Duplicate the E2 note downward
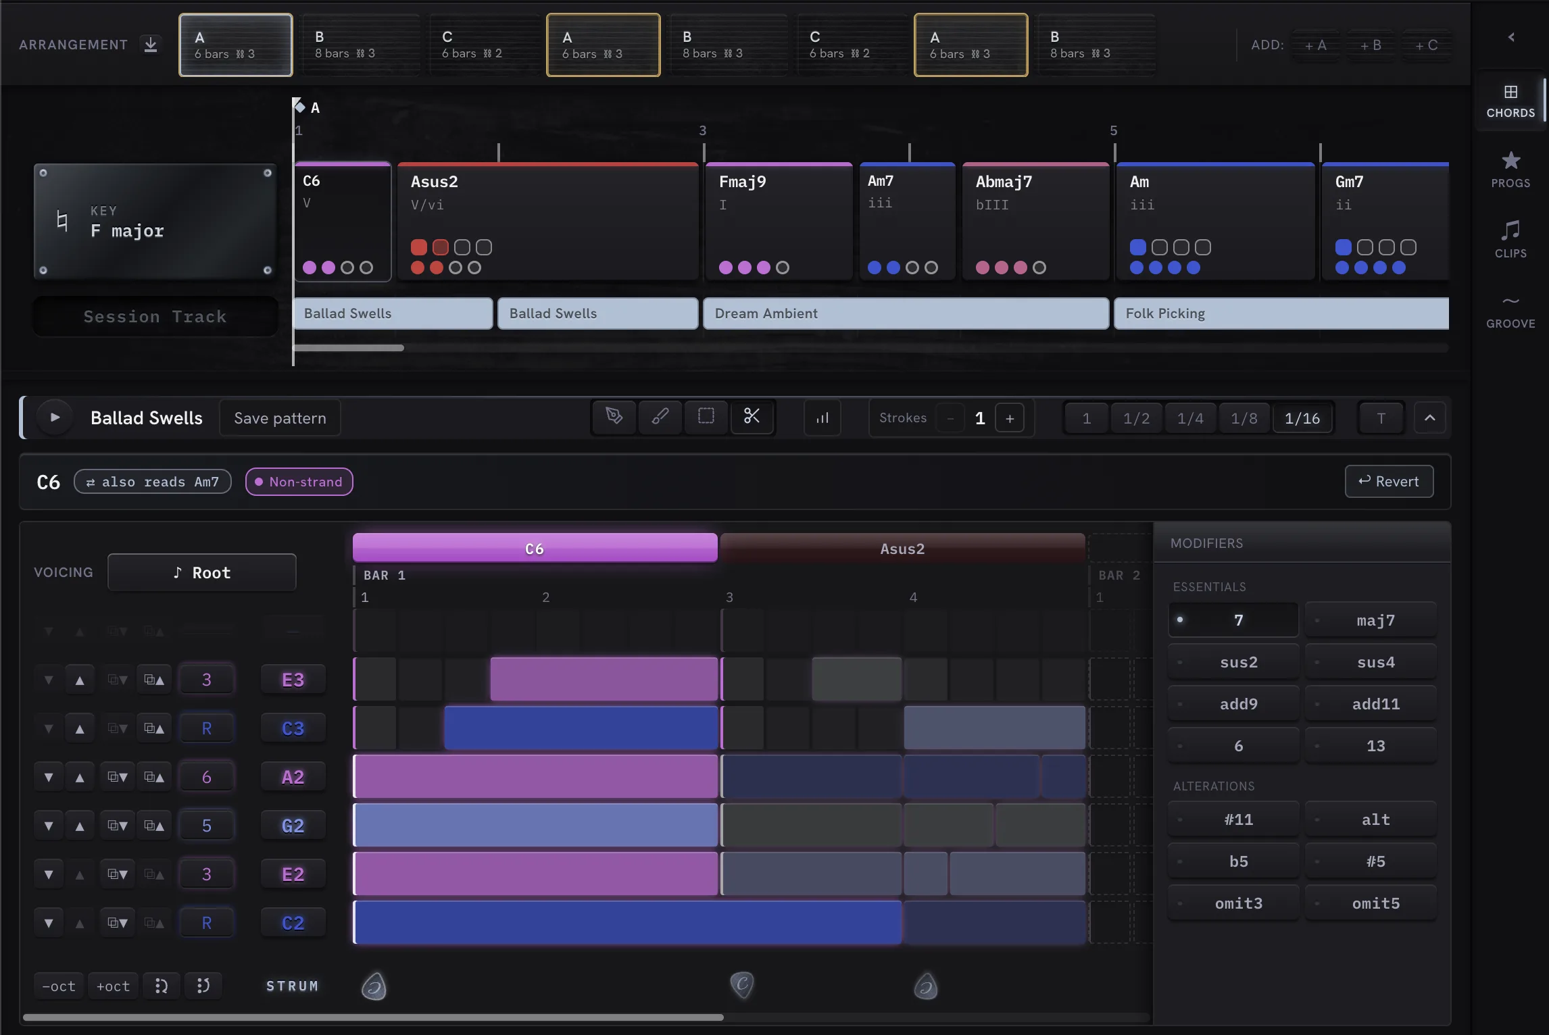Viewport: 1549px width, 1035px height. 118,874
